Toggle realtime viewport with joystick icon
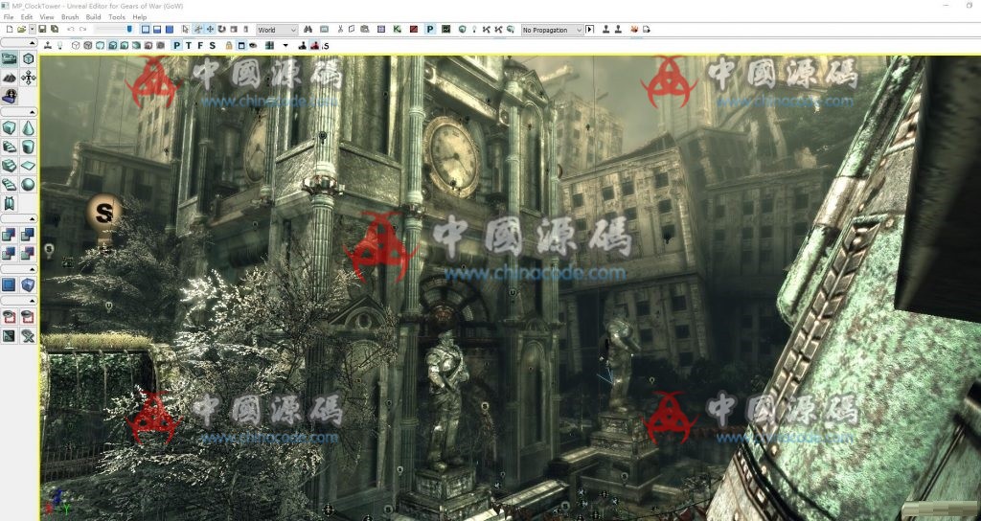 coord(48,45)
